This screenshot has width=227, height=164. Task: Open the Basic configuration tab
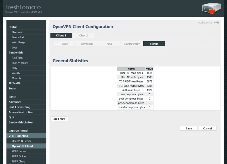coord(65,44)
